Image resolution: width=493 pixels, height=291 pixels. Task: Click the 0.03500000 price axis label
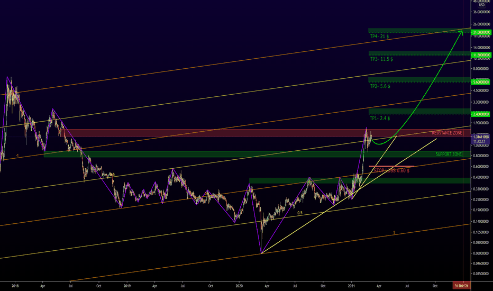[481, 274]
